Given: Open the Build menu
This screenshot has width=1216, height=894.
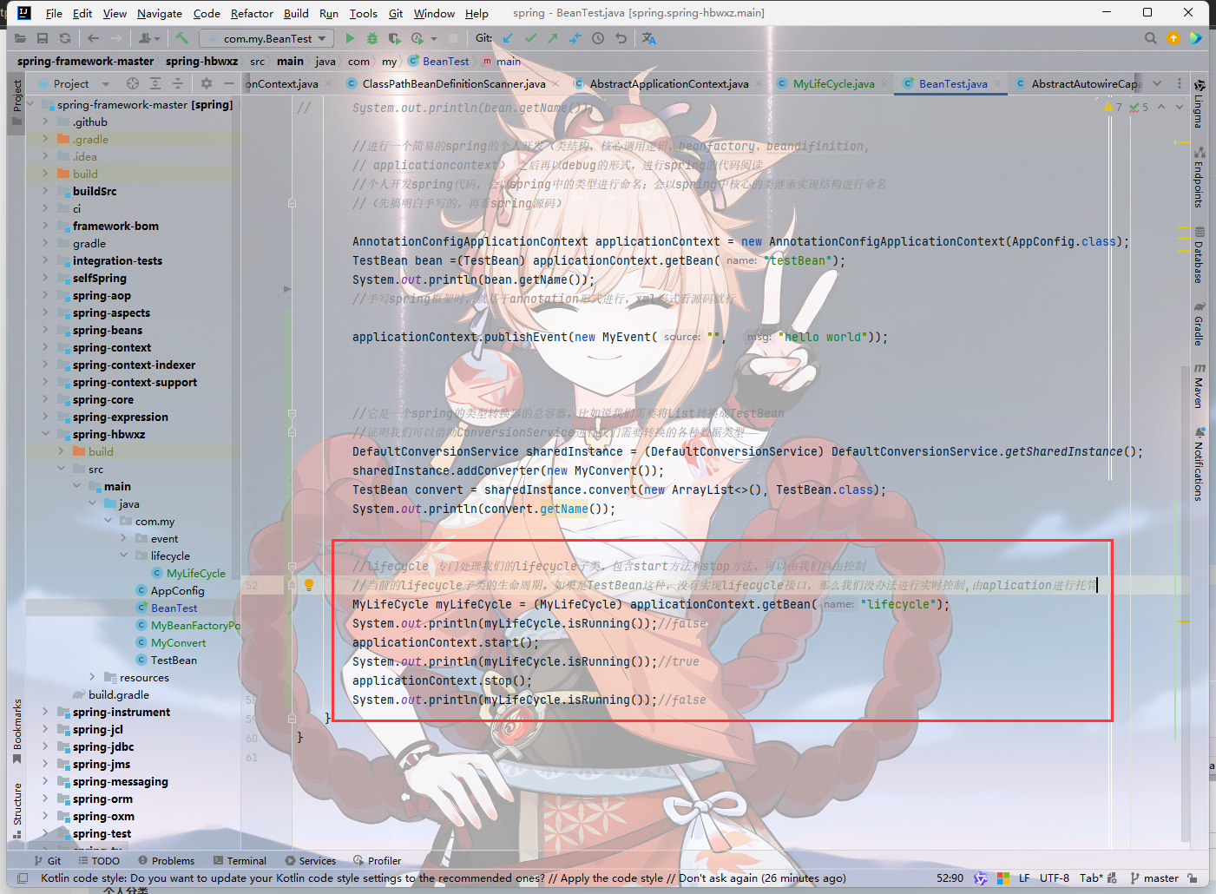Looking at the screenshot, I should tap(296, 13).
